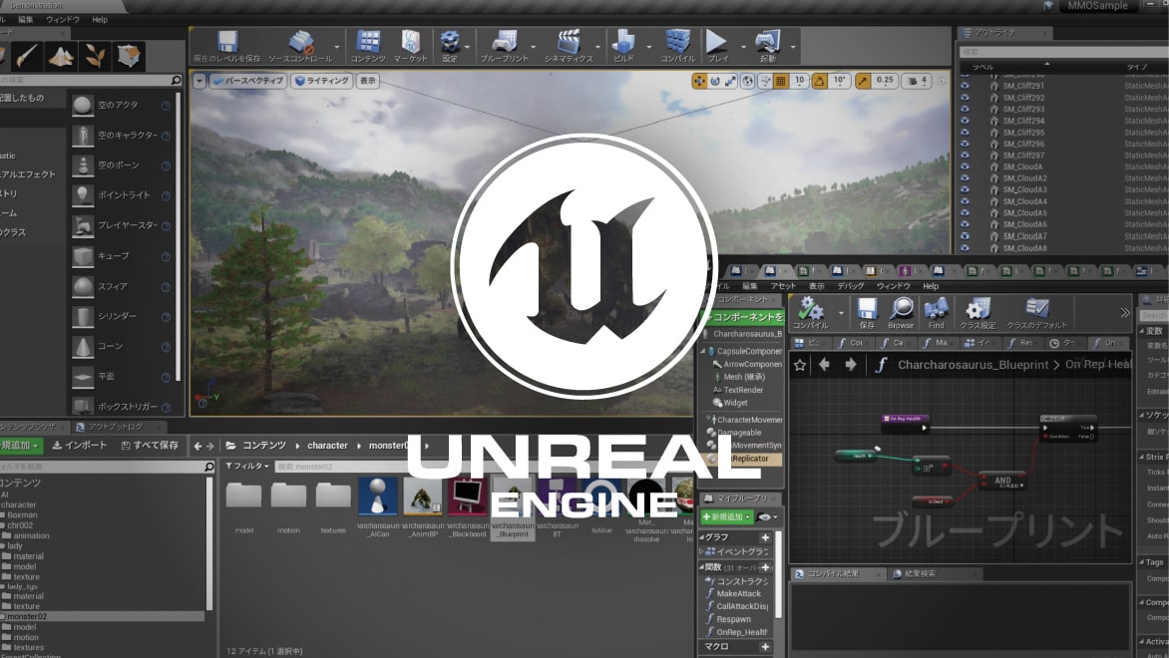Click the Browse magnifier icon in blueprint editor
The height and width of the screenshot is (658, 1169).
[x=901, y=311]
